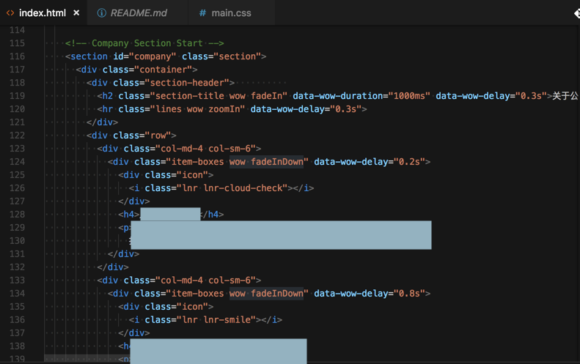The width and height of the screenshot is (580, 364).
Task: Click highlighted "wow fadeInDown" on line 124
Action: click(266, 162)
